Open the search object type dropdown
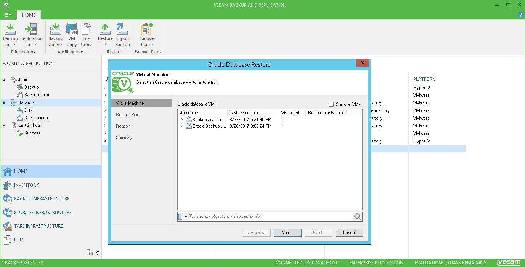The image size is (525, 267). pos(183,217)
